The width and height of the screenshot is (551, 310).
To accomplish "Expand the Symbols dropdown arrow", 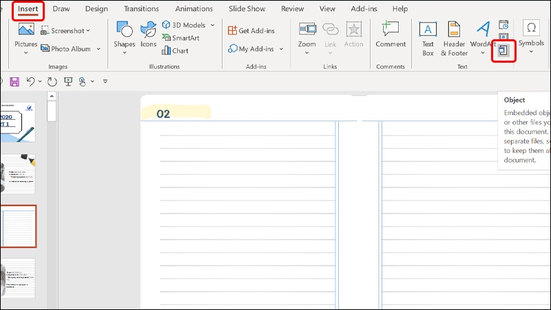I will point(531,52).
